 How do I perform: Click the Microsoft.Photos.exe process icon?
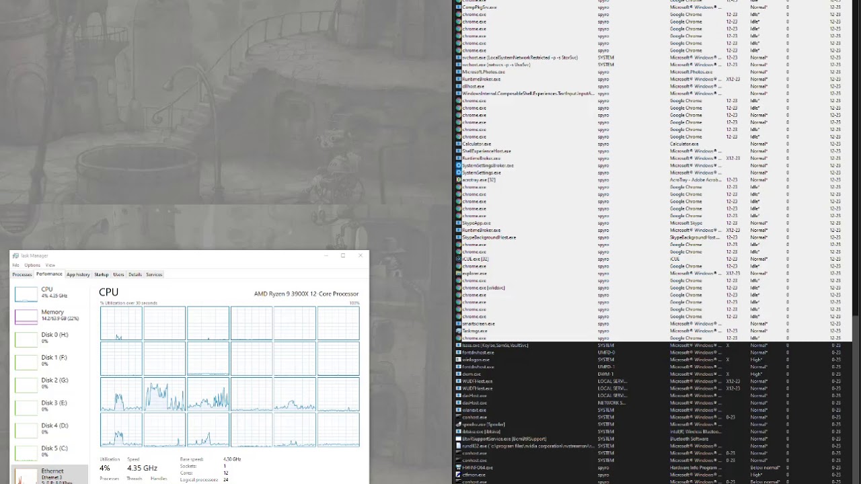459,72
